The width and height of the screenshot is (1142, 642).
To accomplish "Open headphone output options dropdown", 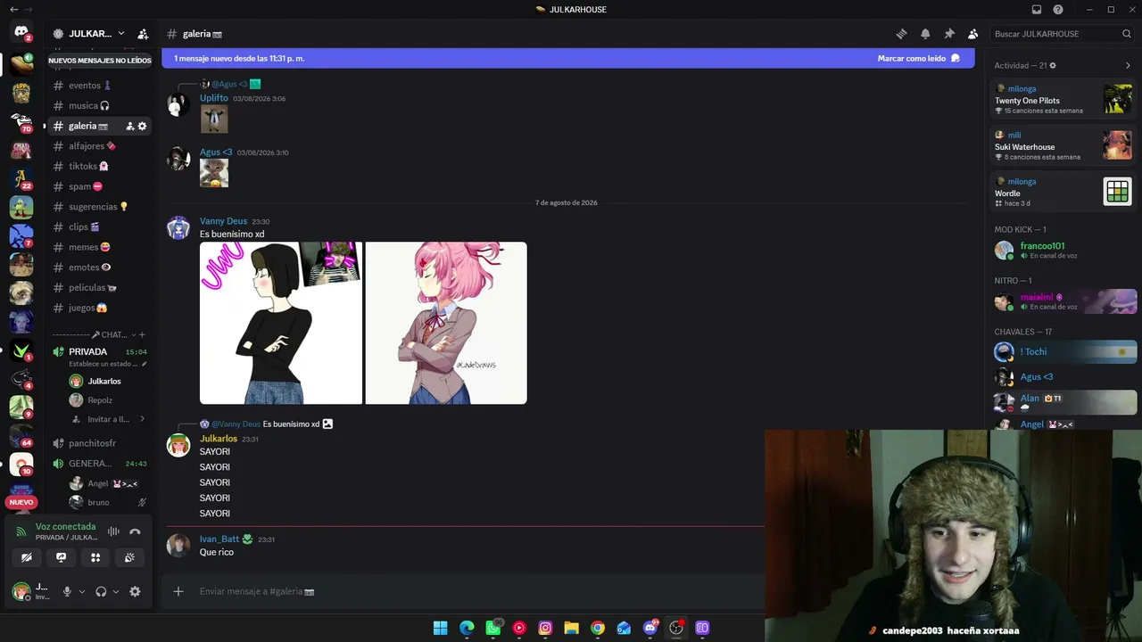I will click(x=116, y=591).
